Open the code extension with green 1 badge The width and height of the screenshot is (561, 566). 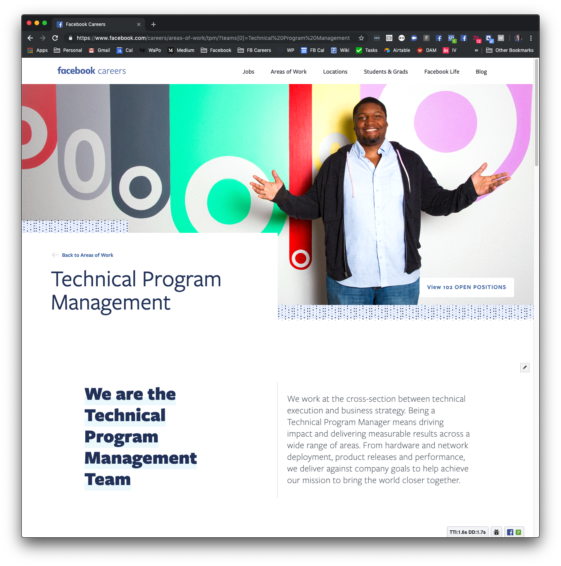pos(452,38)
